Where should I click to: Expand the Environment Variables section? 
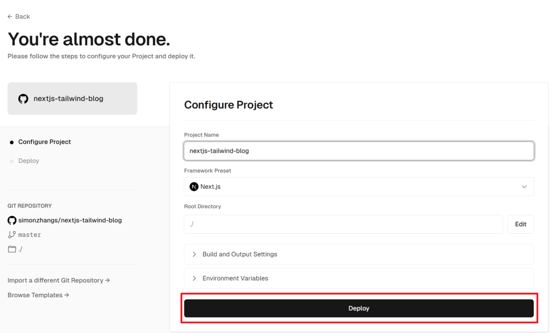pyautogui.click(x=235, y=279)
